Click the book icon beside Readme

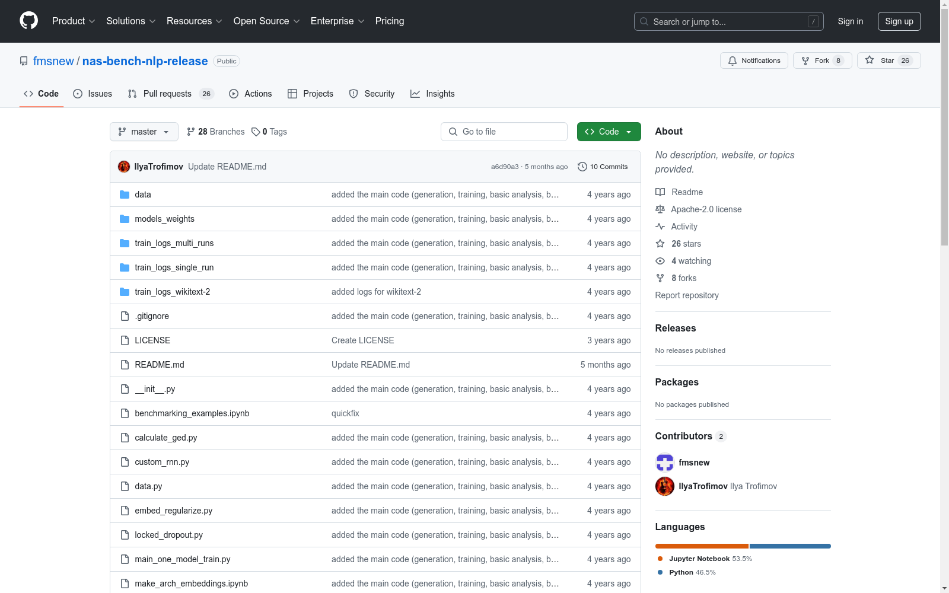[x=660, y=192]
